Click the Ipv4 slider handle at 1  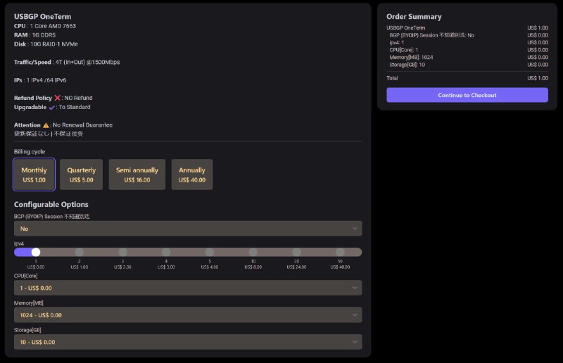point(36,252)
